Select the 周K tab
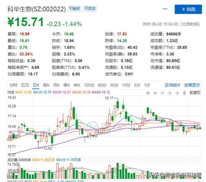Screen dimensions: 206x182 point(46,85)
